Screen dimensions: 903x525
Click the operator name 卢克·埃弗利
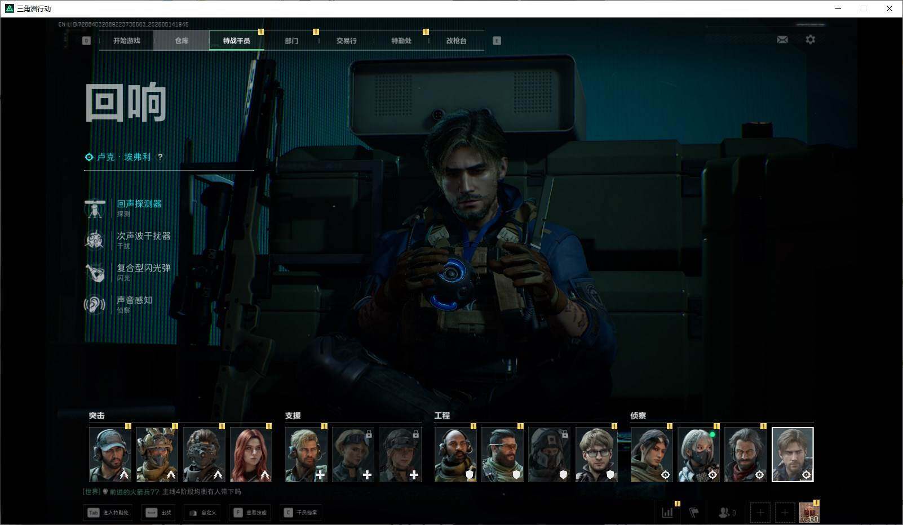124,157
